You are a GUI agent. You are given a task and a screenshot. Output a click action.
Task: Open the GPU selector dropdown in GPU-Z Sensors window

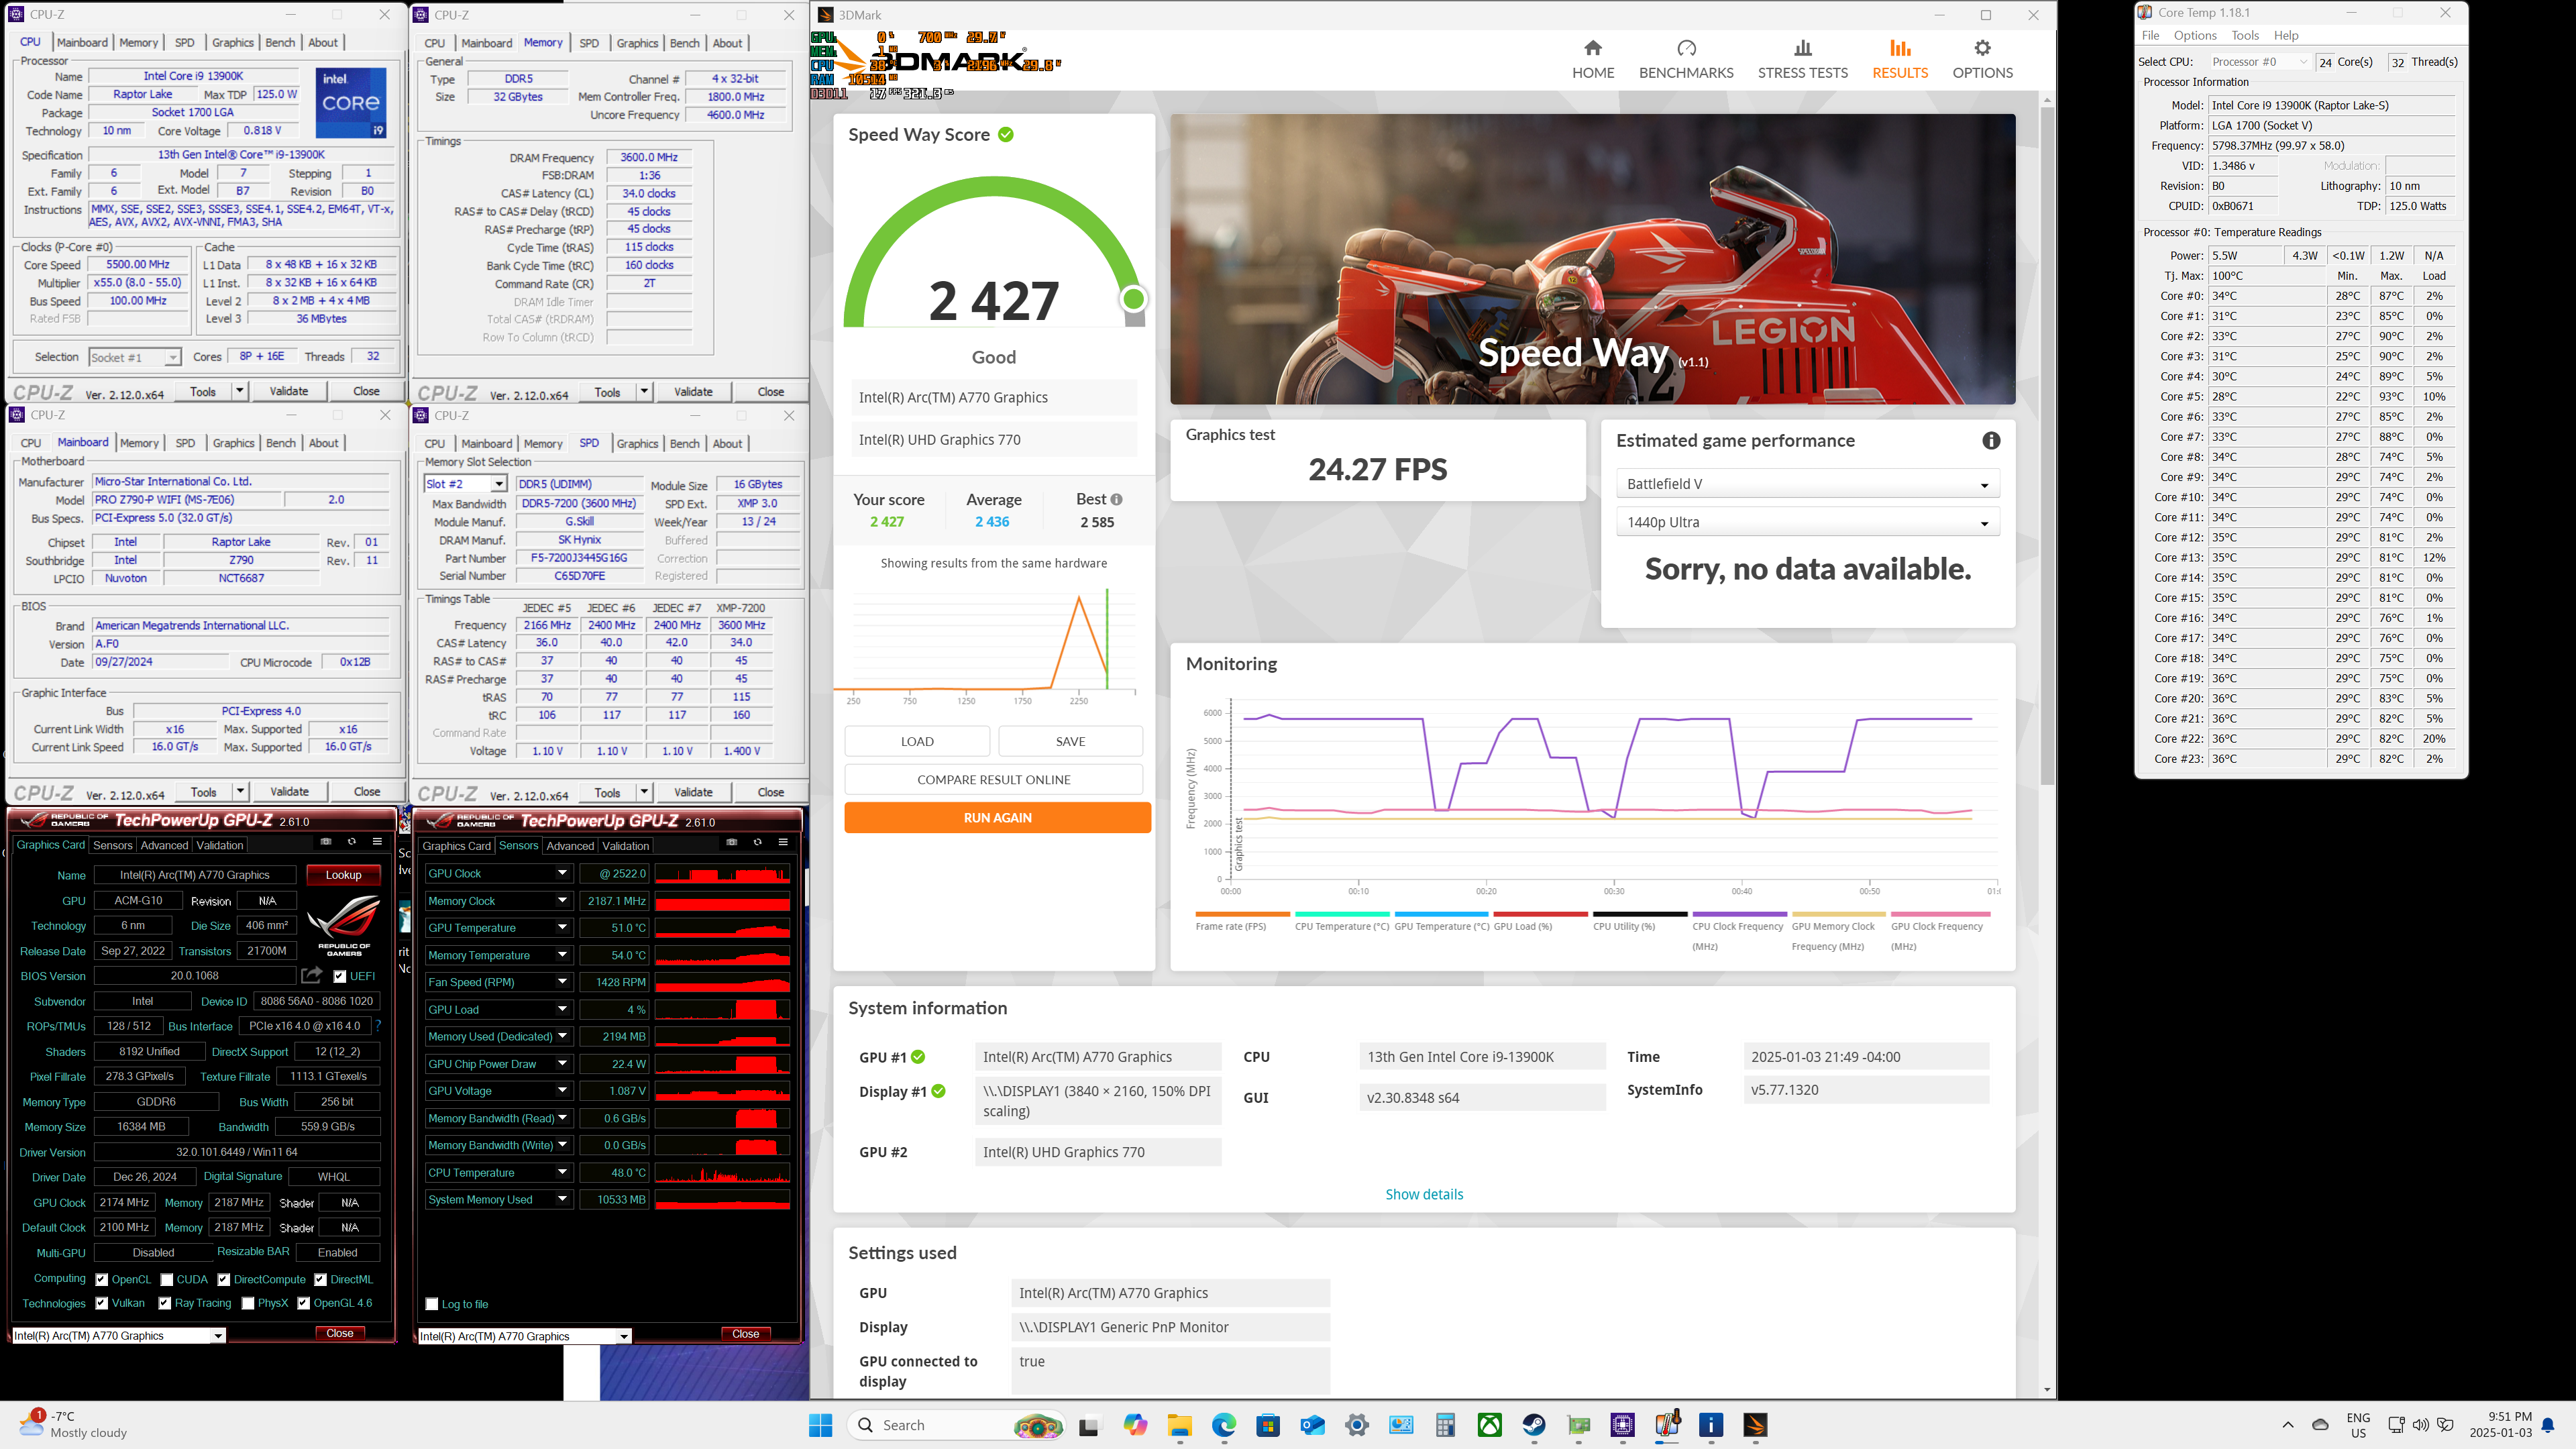click(x=524, y=1336)
